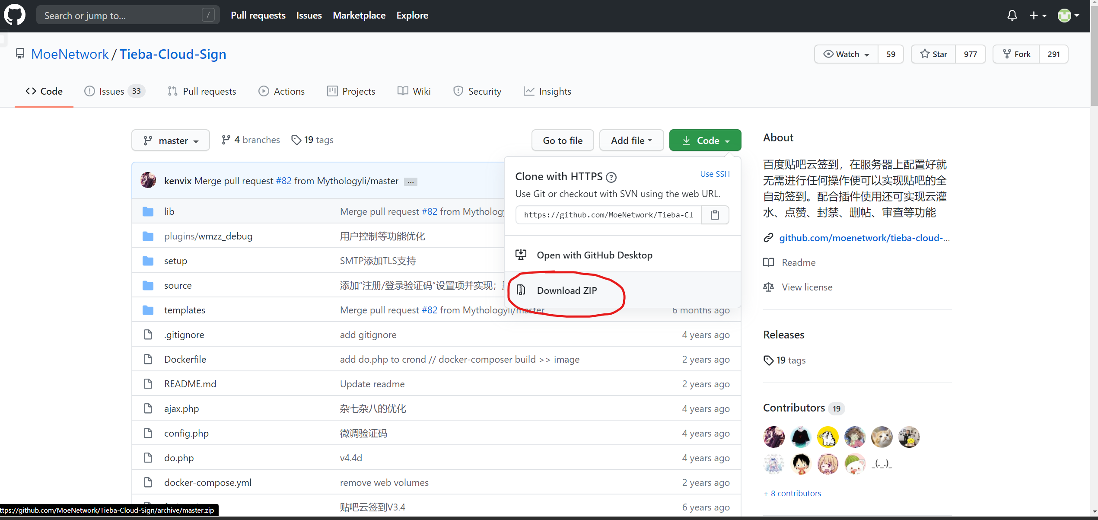Focus the Search or jump to field
The image size is (1098, 520).
[x=128, y=15]
